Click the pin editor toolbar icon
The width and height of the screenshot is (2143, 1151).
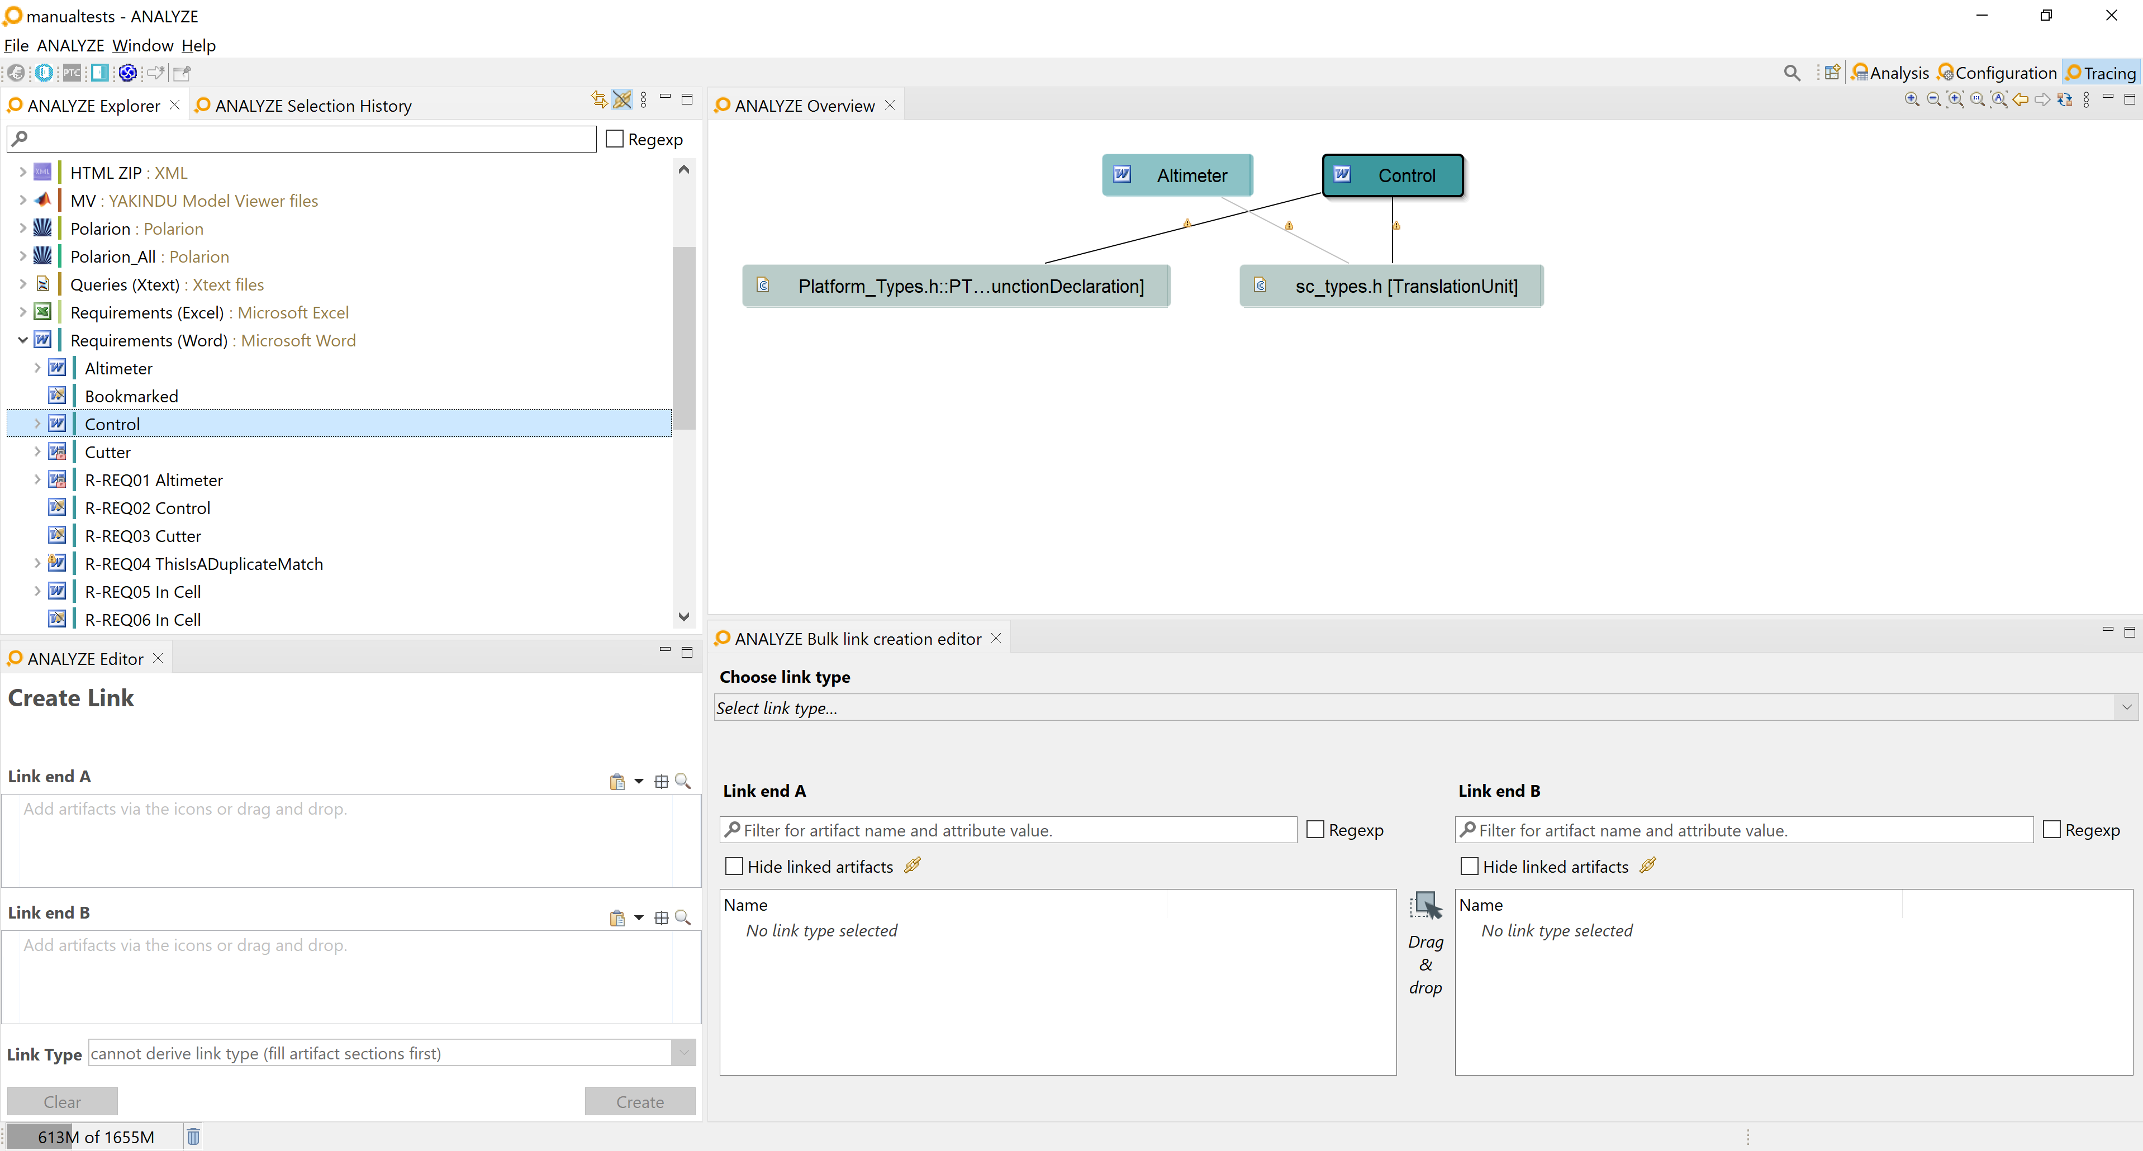click(182, 73)
